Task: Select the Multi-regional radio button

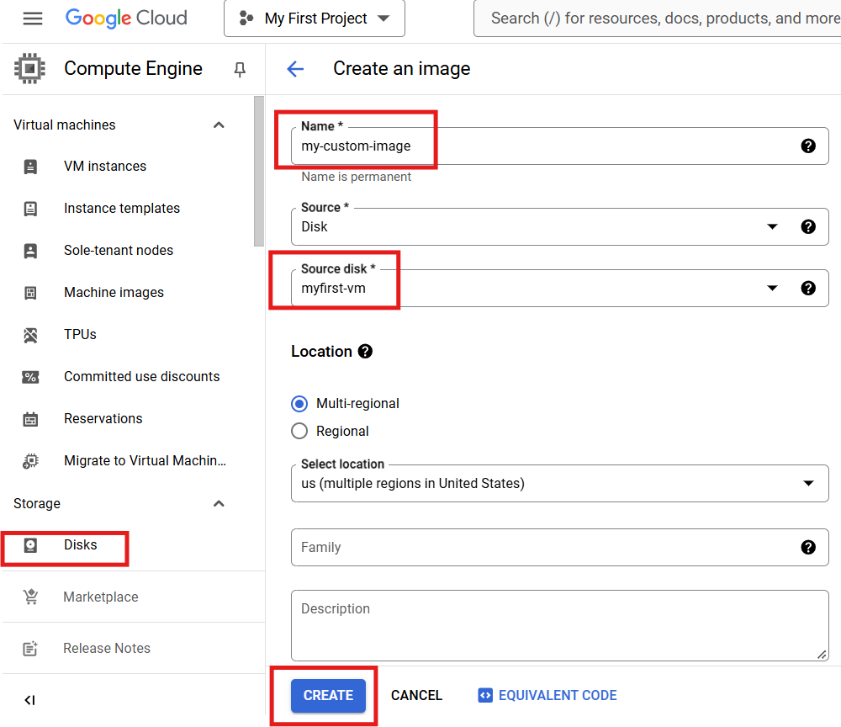Action: pyautogui.click(x=299, y=403)
